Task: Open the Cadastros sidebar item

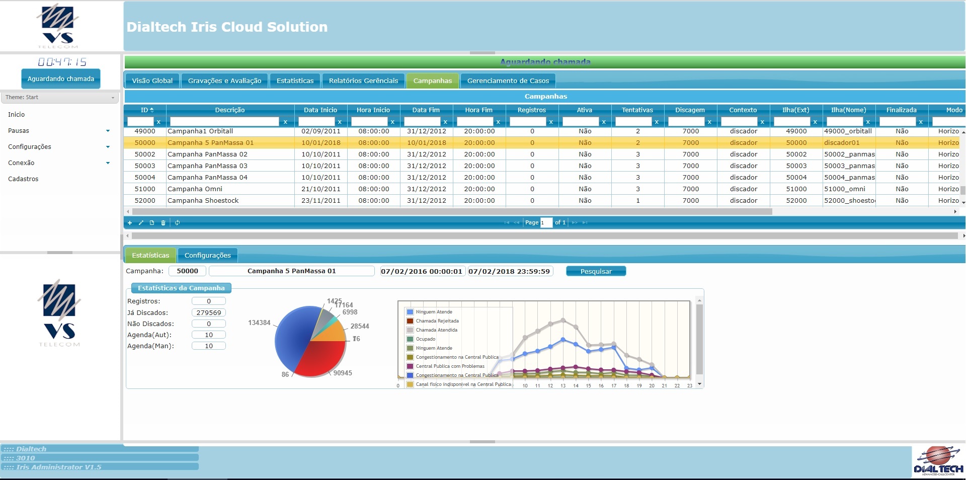Action: click(23, 179)
